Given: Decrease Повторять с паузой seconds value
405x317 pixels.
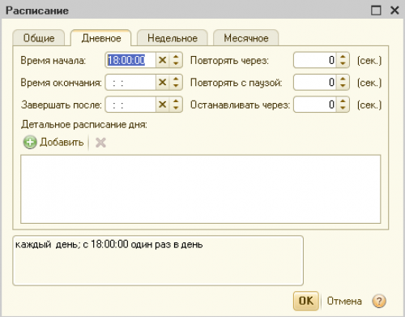Looking at the screenshot, I should click(343, 86).
